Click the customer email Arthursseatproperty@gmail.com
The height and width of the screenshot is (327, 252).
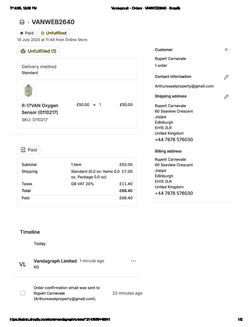tap(184, 86)
